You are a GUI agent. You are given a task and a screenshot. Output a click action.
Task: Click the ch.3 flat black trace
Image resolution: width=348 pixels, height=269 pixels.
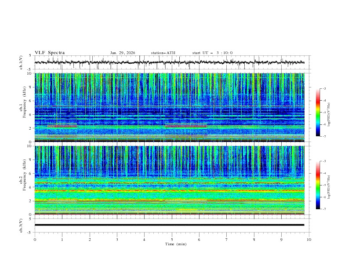pyautogui.click(x=170, y=225)
